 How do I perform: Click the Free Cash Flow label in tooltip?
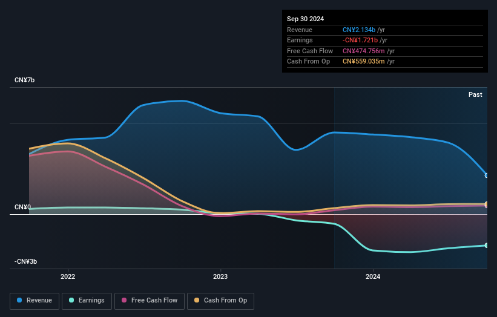click(310, 51)
